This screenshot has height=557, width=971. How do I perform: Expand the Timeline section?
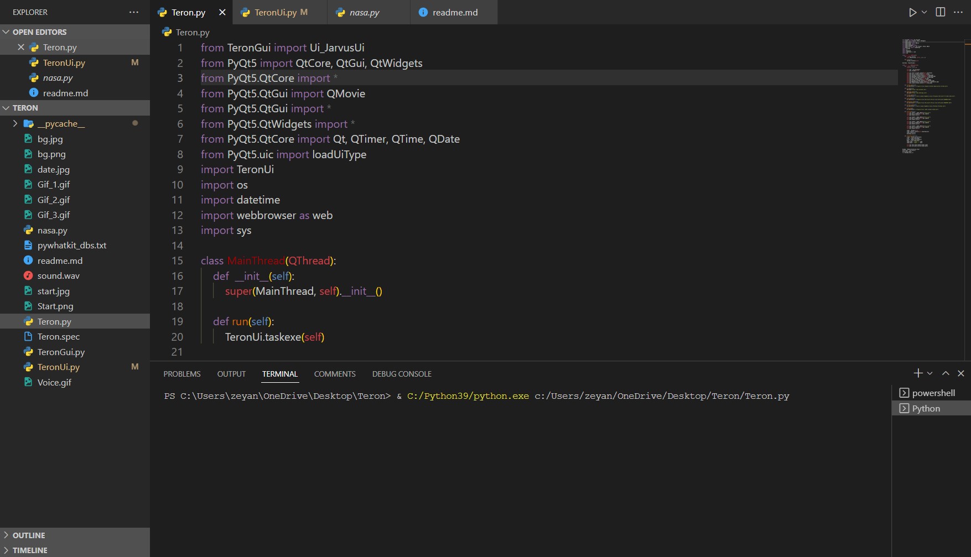point(7,550)
